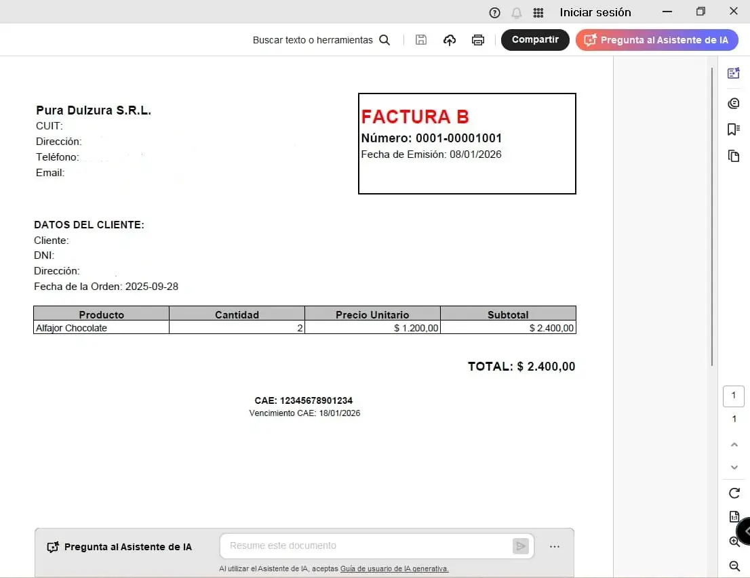Open the apps grid launcher

538,12
